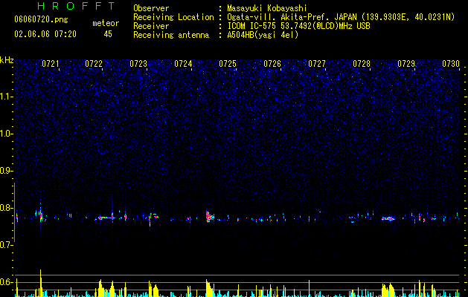
Task: Click the long horizontal echo after 0722
Action: [x=105, y=218]
